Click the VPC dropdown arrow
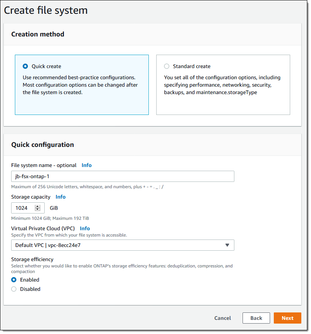 [227, 245]
